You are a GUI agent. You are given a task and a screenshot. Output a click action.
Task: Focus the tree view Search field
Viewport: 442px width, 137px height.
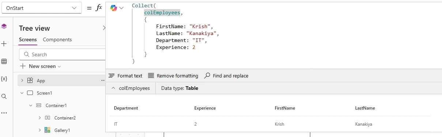[62, 54]
